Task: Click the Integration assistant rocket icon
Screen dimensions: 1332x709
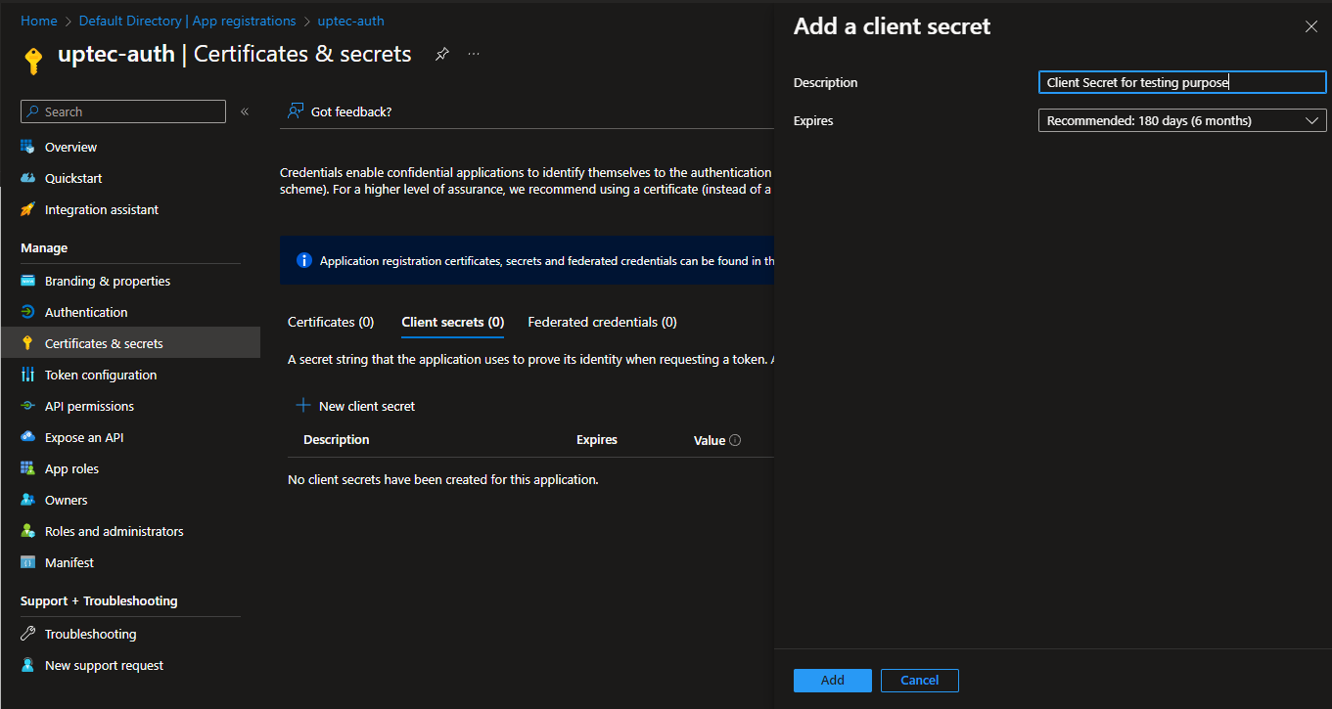Action: [x=27, y=209]
